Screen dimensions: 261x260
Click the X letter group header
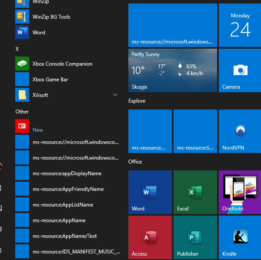[17, 49]
